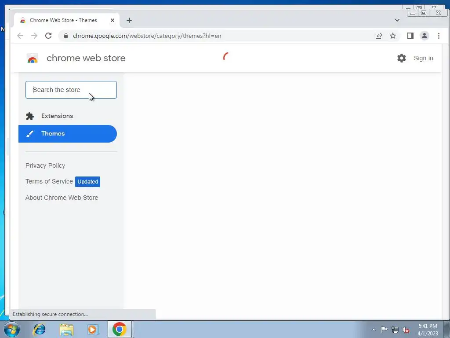The width and height of the screenshot is (450, 338).
Task: Open the Chrome side panel
Action: click(x=410, y=36)
